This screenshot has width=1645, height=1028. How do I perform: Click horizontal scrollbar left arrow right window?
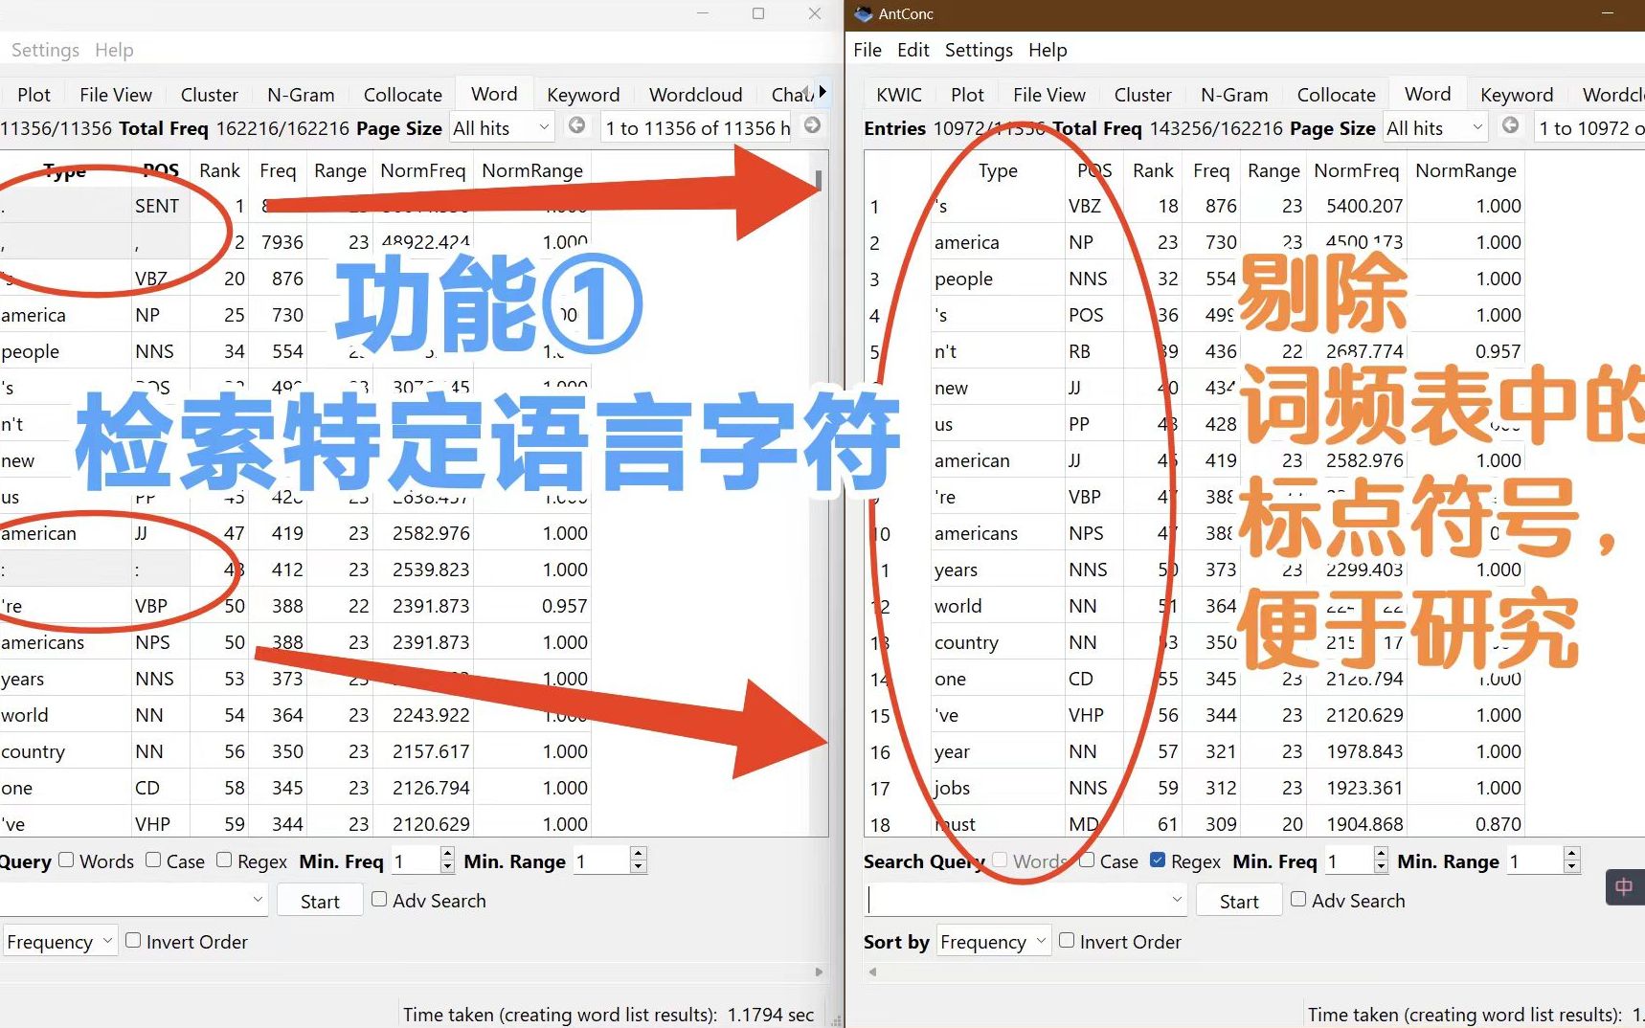[x=872, y=972]
